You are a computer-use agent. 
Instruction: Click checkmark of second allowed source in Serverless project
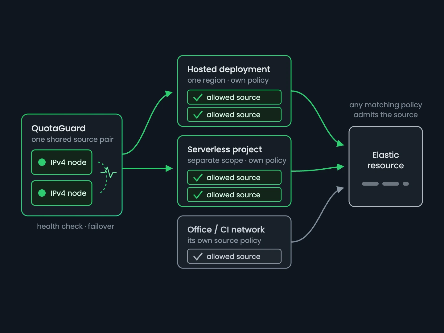click(x=198, y=195)
